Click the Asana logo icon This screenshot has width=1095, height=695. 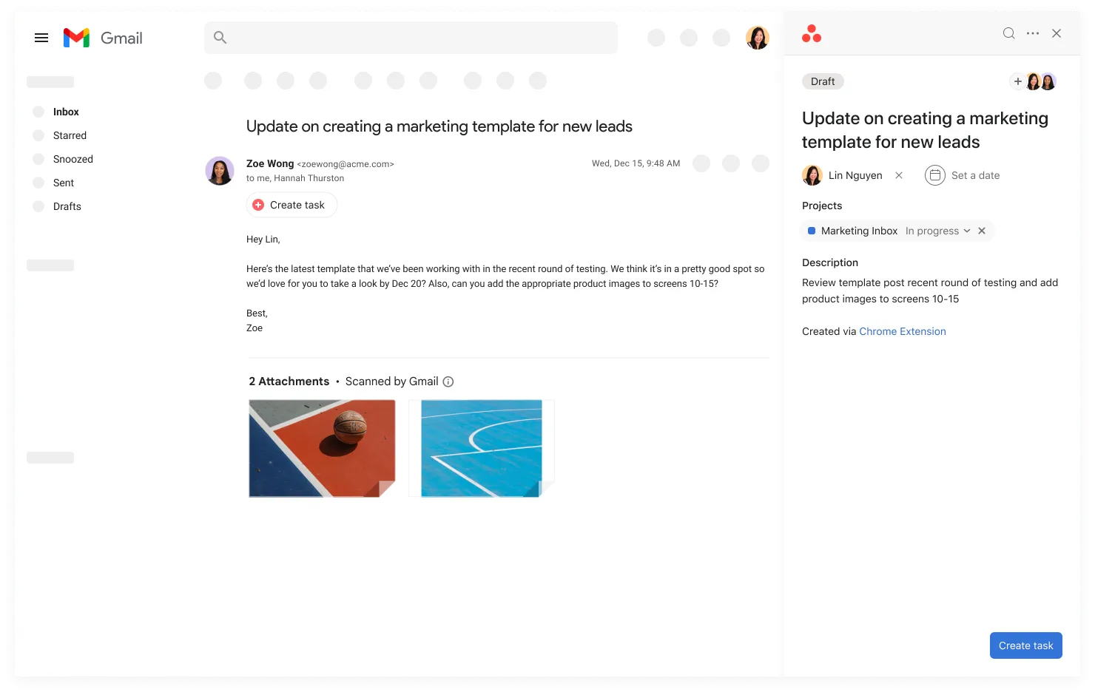(x=812, y=33)
